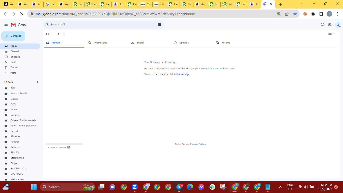Switch to the Updates tab

(x=192, y=43)
